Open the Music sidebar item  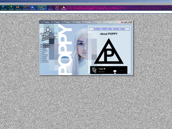tap(44, 57)
